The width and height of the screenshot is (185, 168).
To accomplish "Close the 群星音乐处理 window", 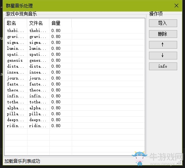I will 176,6.
